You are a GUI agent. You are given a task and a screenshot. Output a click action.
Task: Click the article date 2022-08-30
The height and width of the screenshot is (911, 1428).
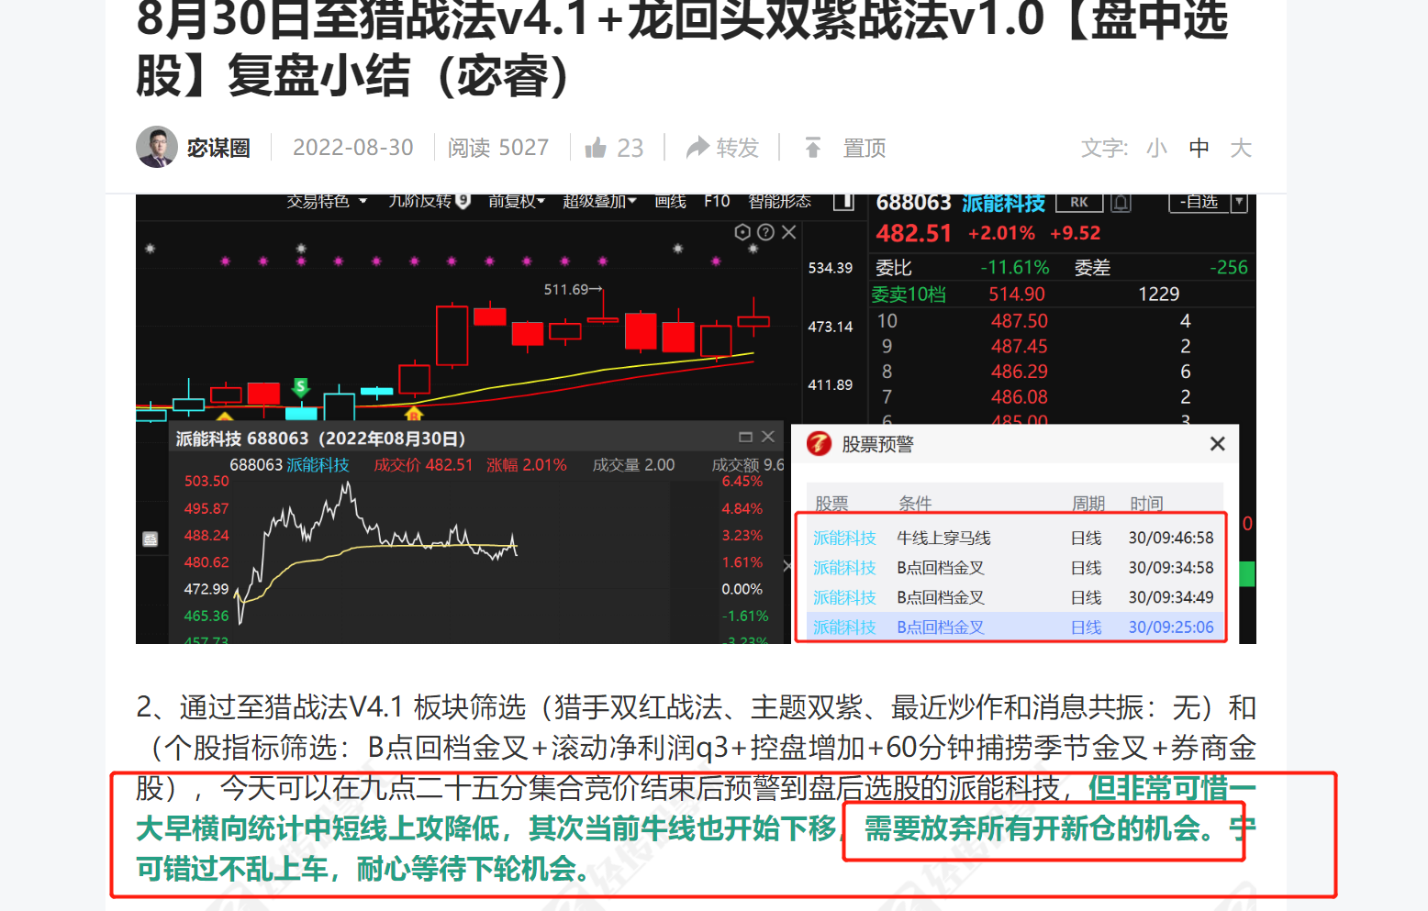coord(353,148)
